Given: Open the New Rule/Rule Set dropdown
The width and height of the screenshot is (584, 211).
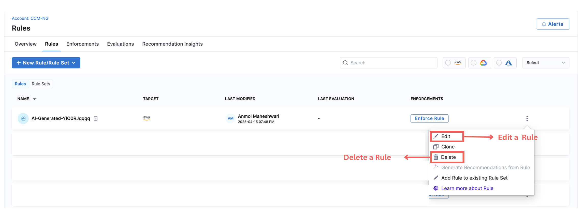Looking at the screenshot, I should (46, 63).
